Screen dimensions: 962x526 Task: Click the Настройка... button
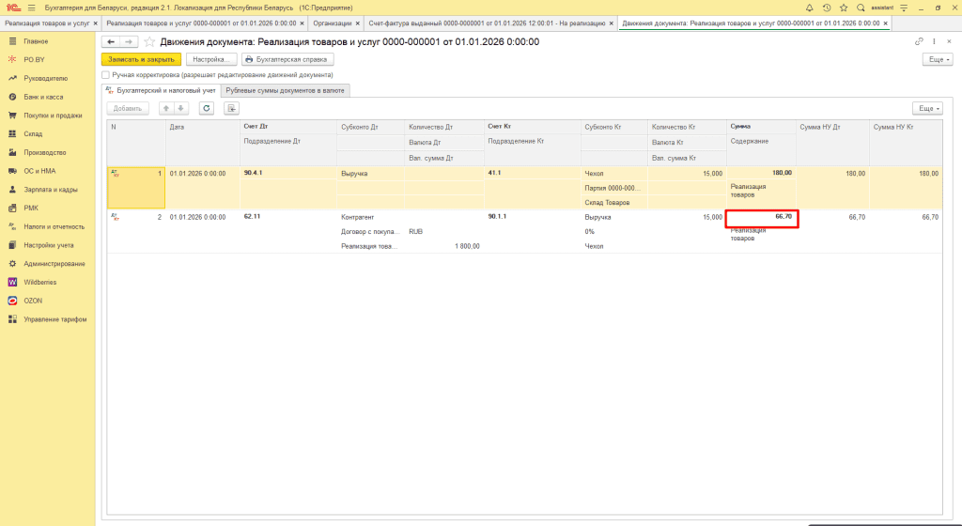210,59
